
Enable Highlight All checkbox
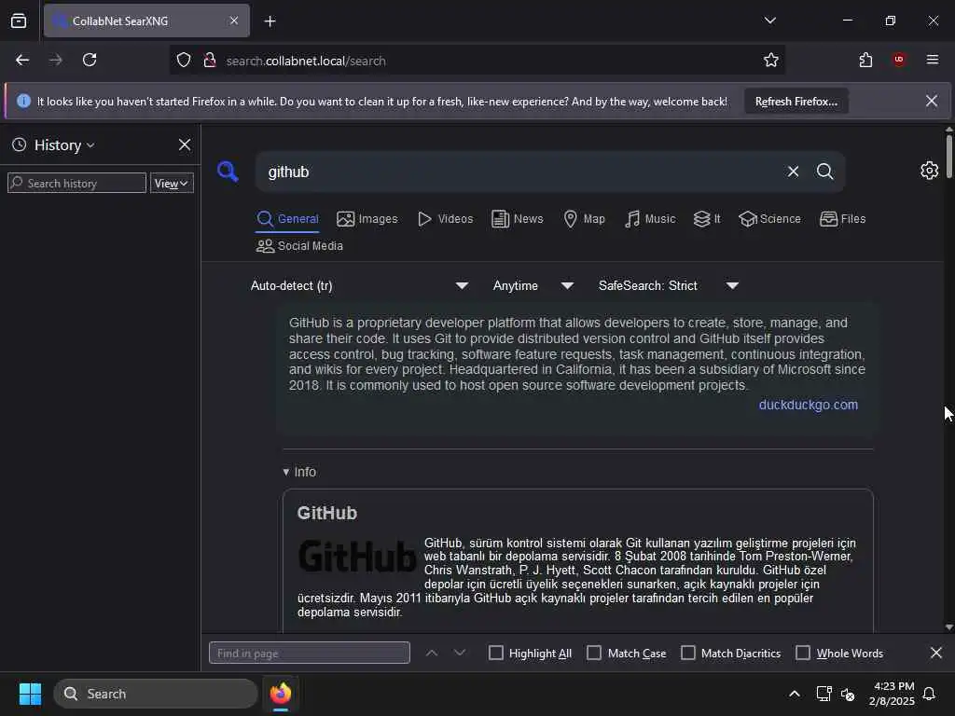tap(496, 653)
